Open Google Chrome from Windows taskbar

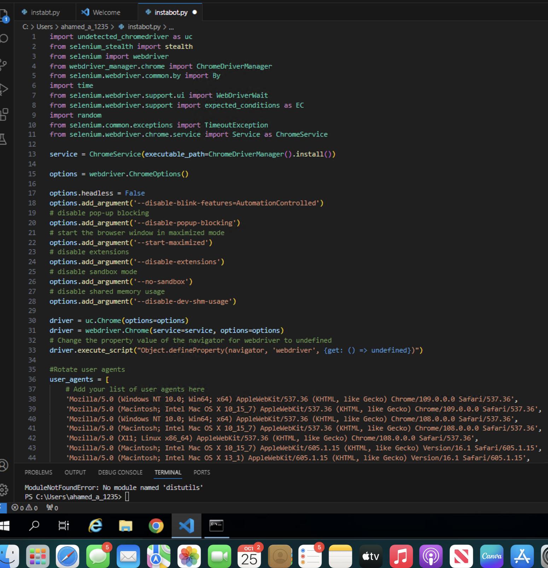coord(156,526)
